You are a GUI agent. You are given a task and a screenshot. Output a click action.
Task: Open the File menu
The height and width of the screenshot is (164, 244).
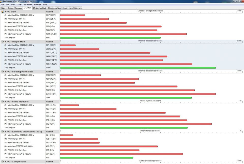[2, 5]
